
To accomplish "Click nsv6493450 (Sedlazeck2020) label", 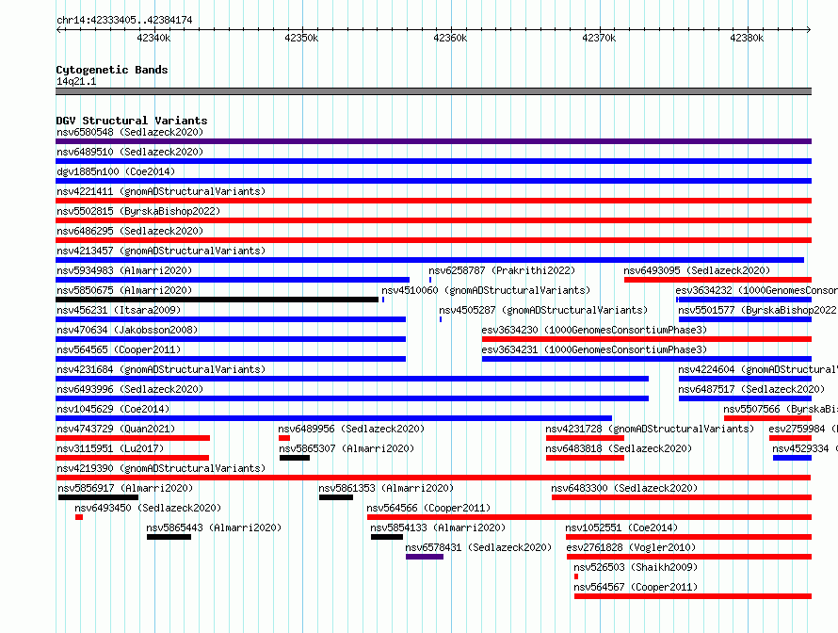I will (x=148, y=508).
